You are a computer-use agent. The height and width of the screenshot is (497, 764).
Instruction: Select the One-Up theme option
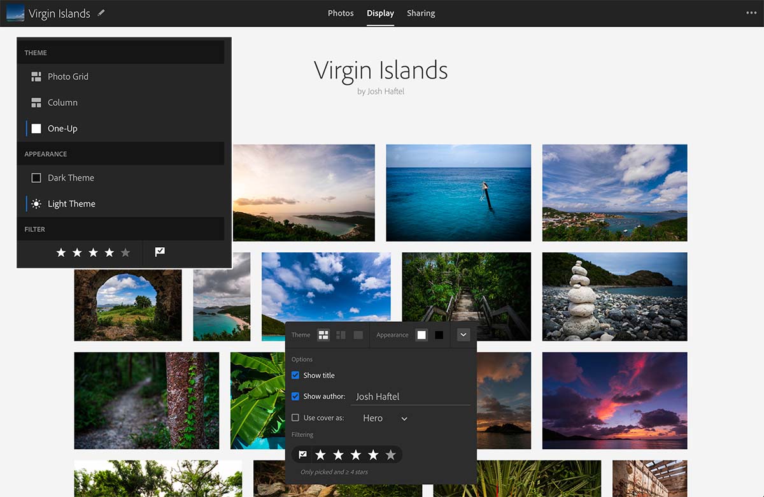point(62,129)
